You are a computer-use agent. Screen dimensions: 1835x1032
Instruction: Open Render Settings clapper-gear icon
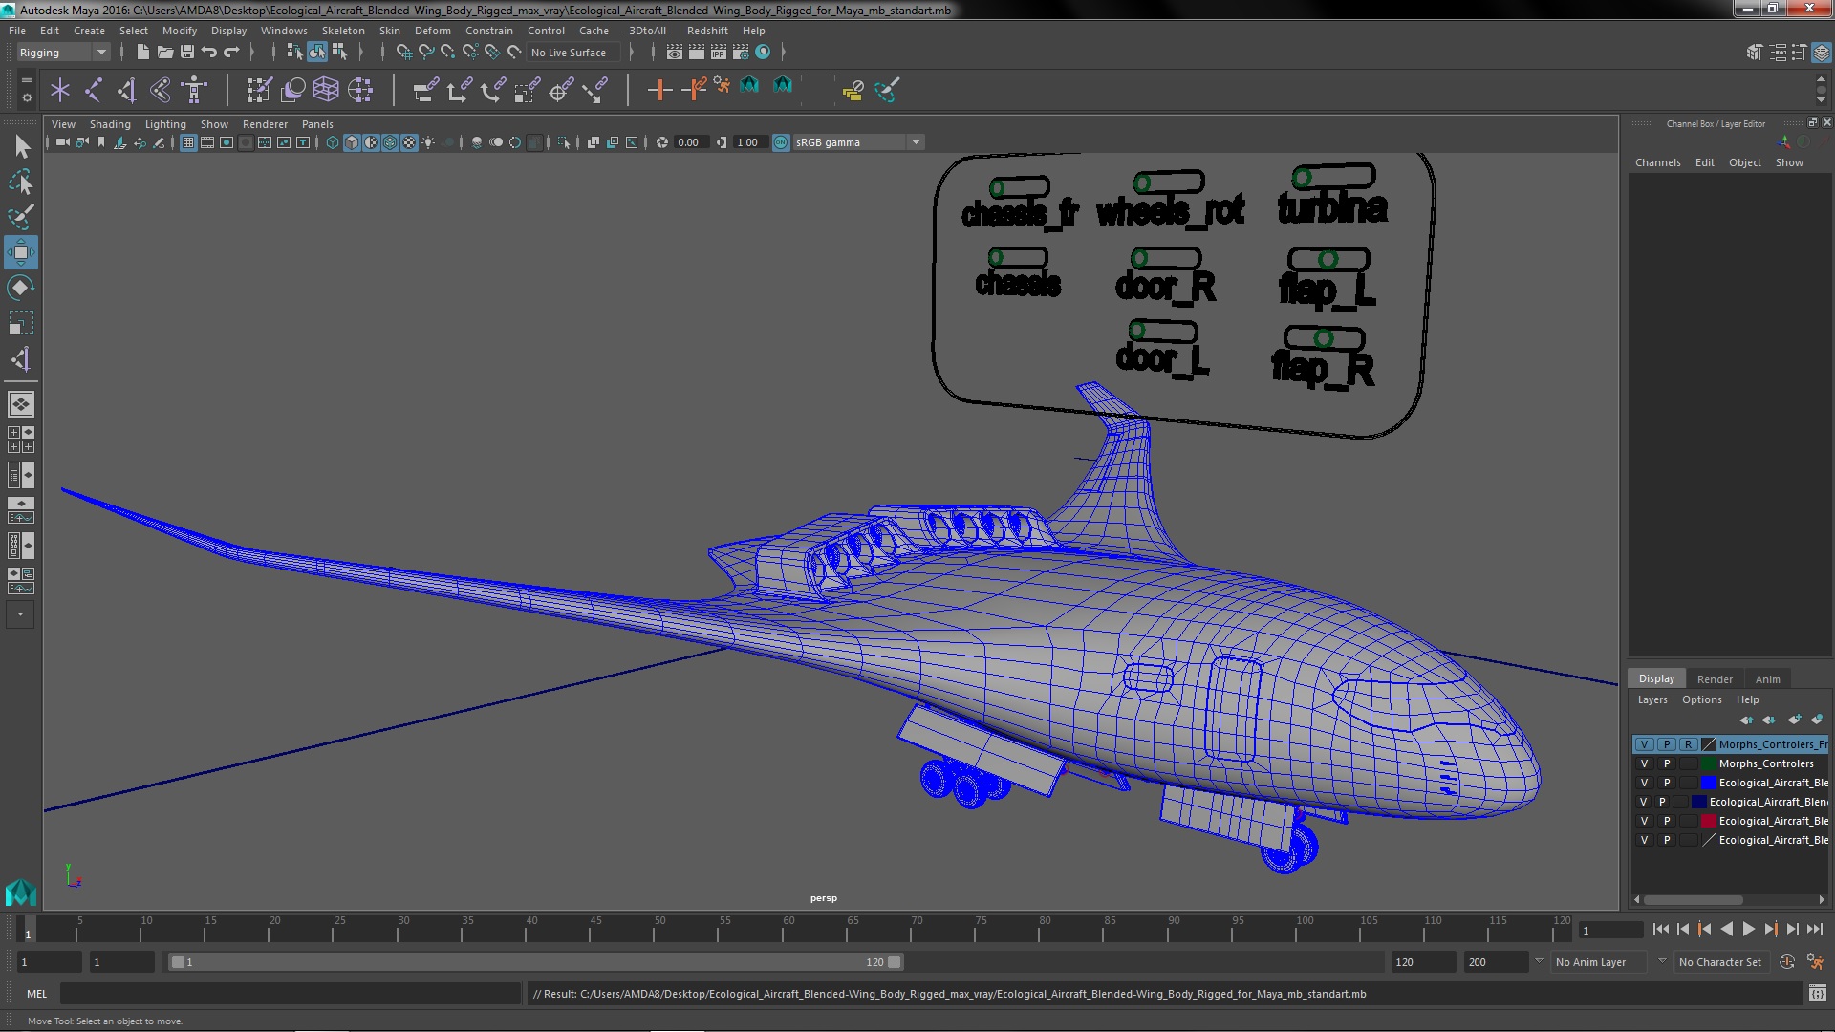tap(741, 52)
